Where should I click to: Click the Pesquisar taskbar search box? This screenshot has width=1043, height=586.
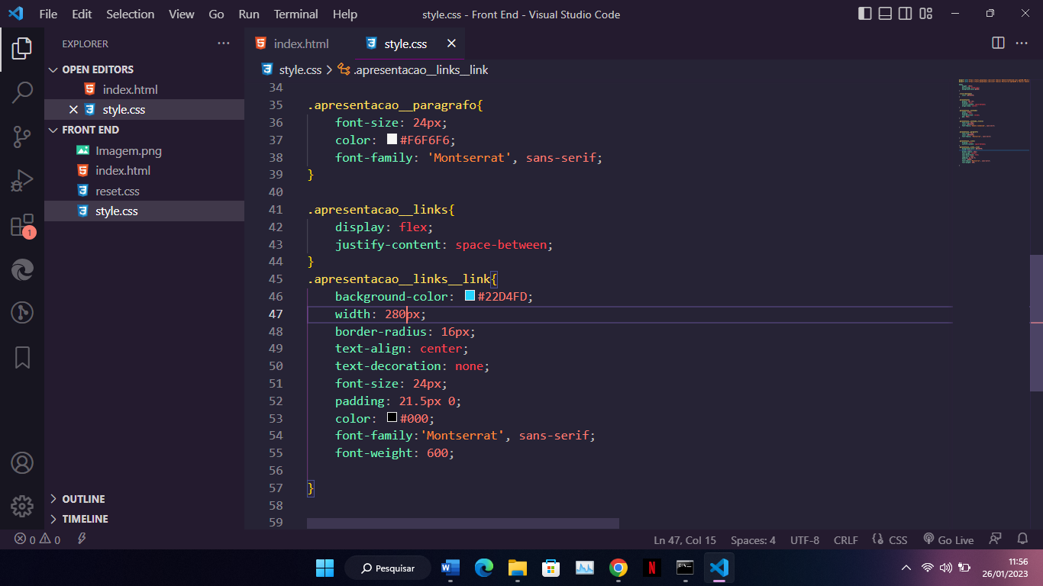coord(388,568)
